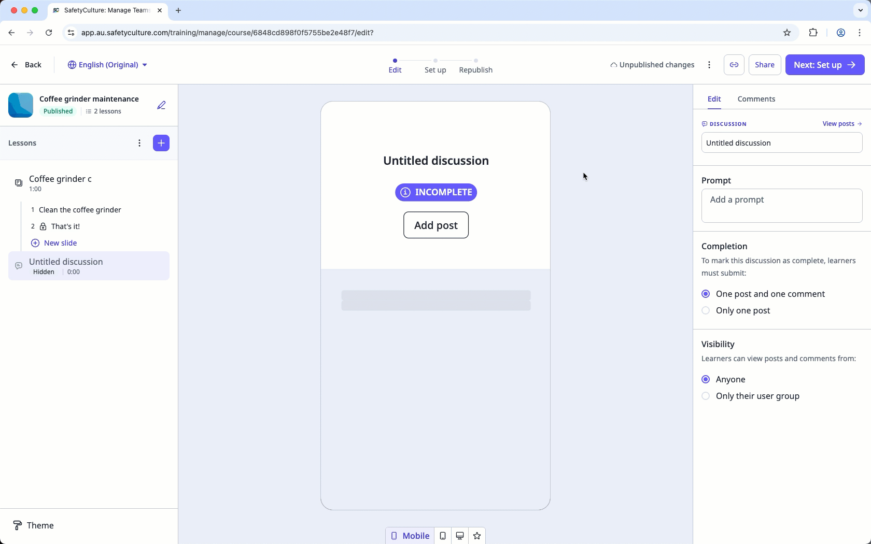Screen dimensions: 871x544
Task: Click the Add post button in preview
Action: tap(436, 225)
